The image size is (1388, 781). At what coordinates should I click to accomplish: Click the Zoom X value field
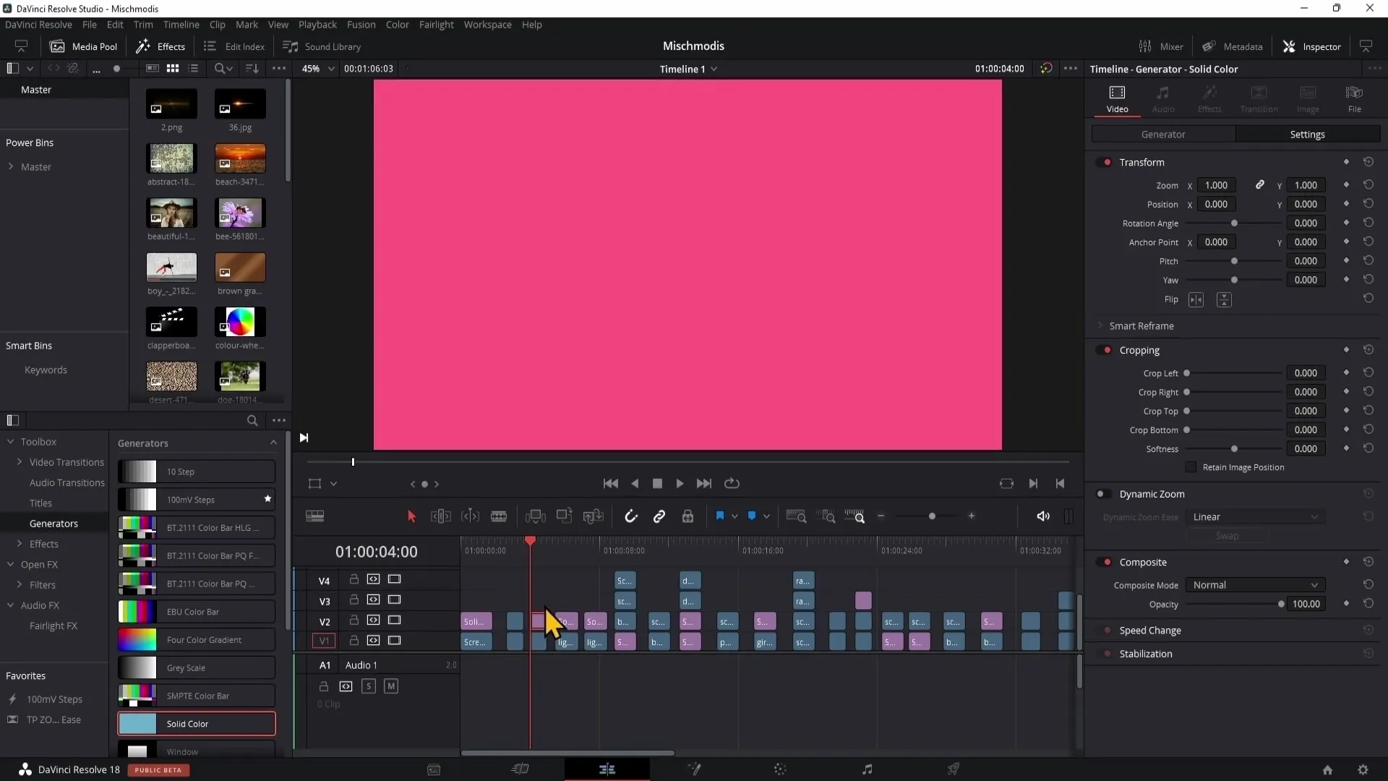click(1216, 186)
